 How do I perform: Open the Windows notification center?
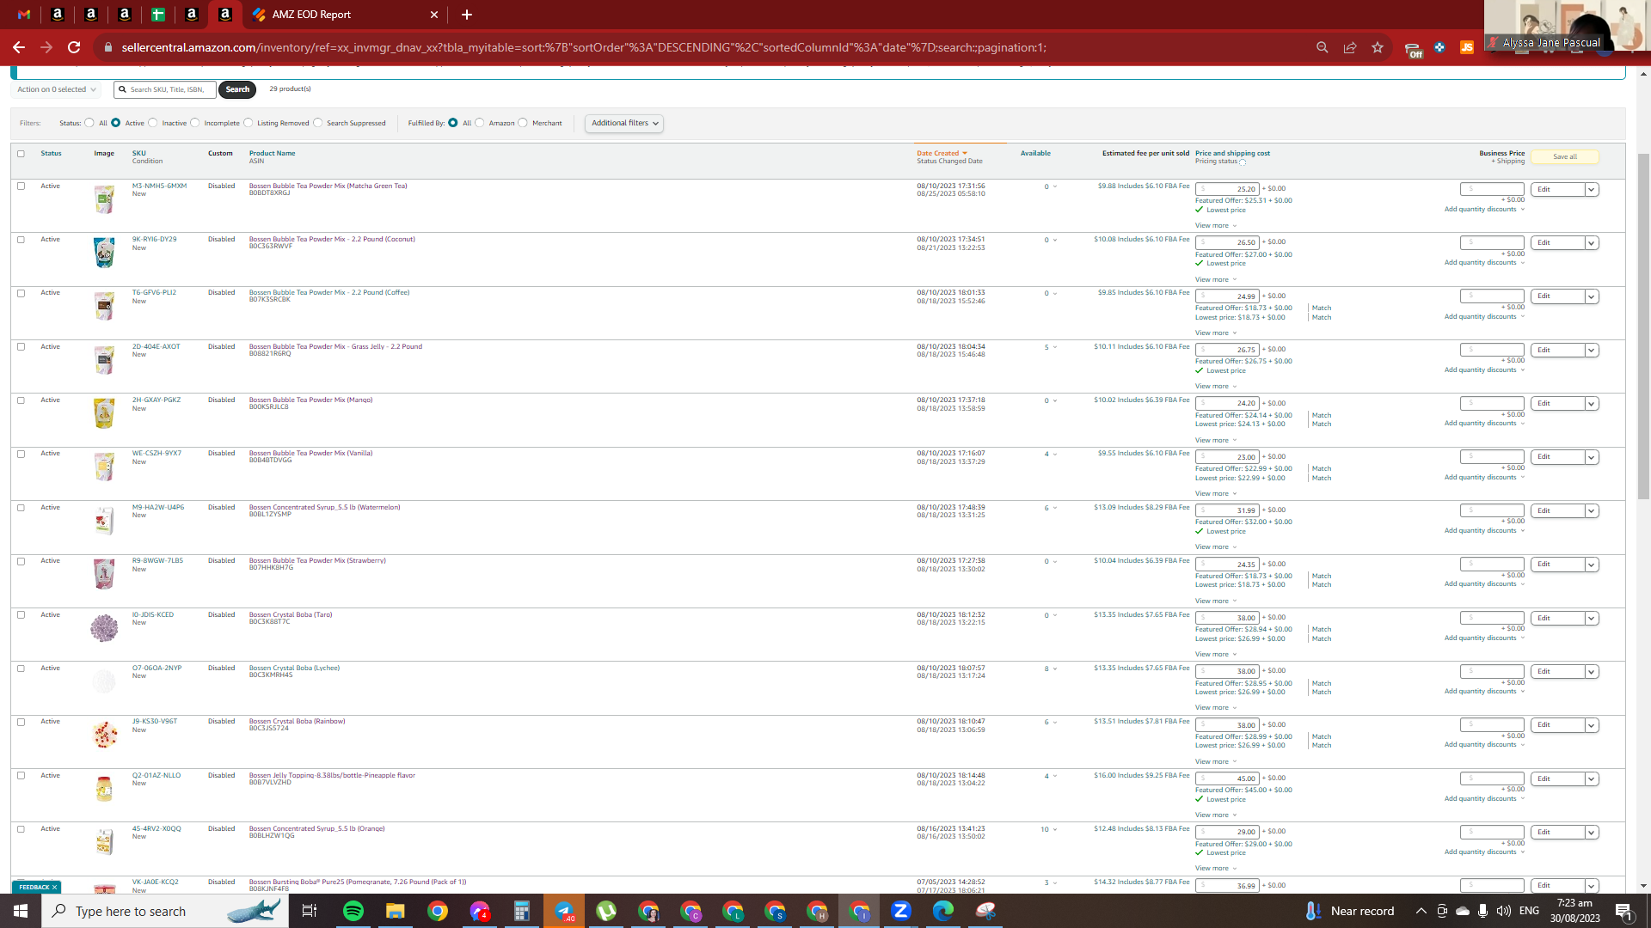[x=1624, y=911]
